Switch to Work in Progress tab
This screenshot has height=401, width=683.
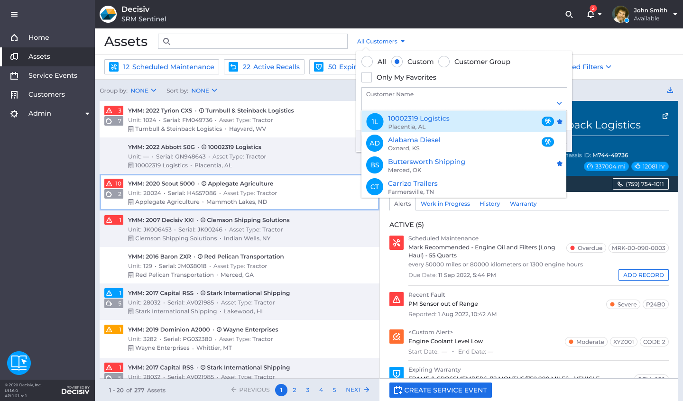[x=445, y=204]
